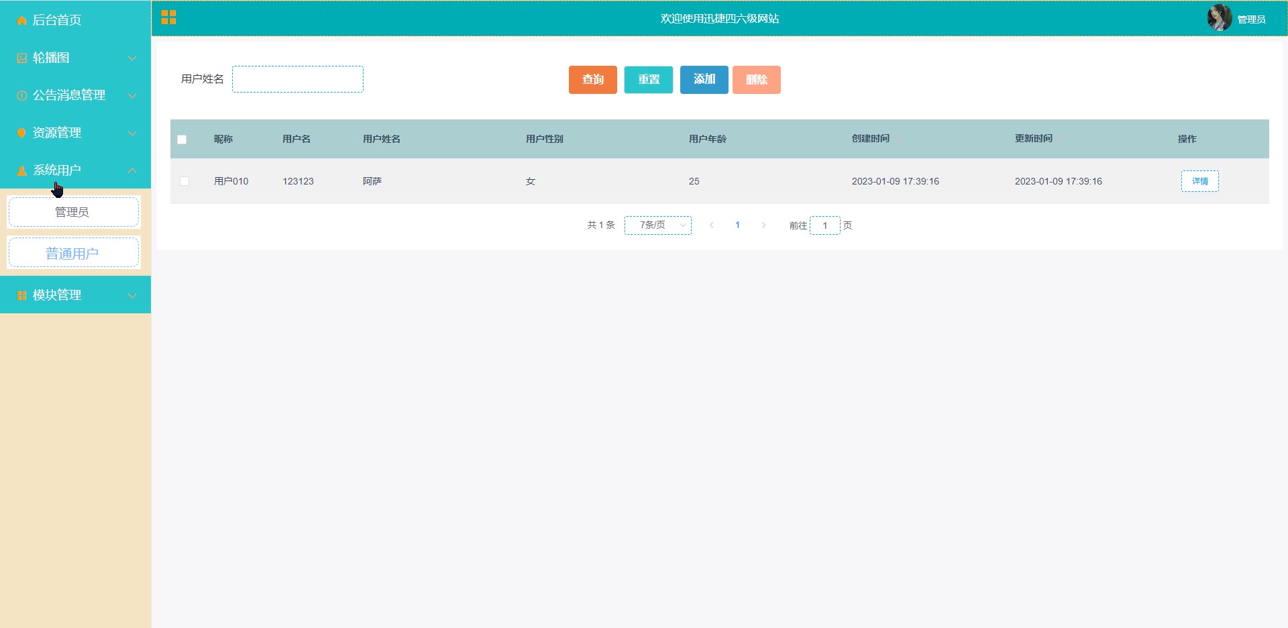The height and width of the screenshot is (628, 1288).
Task: Click the 删除 button
Action: click(757, 80)
